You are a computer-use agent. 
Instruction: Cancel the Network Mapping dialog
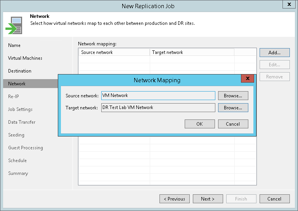point(233,124)
